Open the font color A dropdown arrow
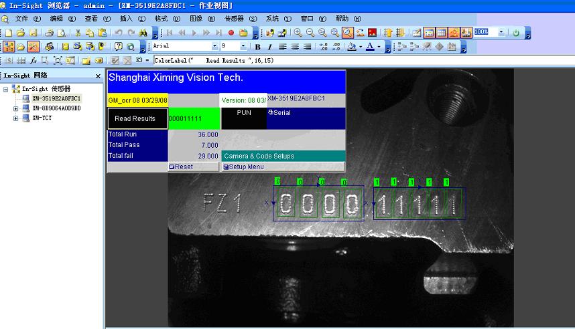This screenshot has width=575, height=329. click(379, 47)
